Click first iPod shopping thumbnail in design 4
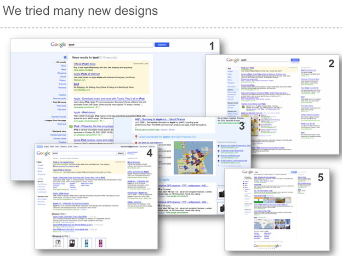 pyautogui.click(x=58, y=243)
